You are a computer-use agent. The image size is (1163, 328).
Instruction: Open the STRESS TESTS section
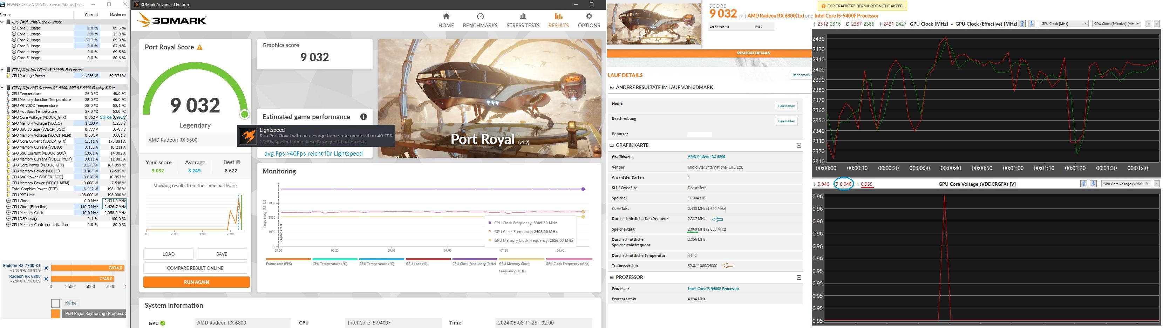pos(523,20)
